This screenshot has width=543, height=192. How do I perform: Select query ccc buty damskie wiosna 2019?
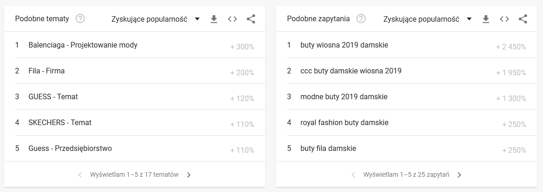[407, 71]
